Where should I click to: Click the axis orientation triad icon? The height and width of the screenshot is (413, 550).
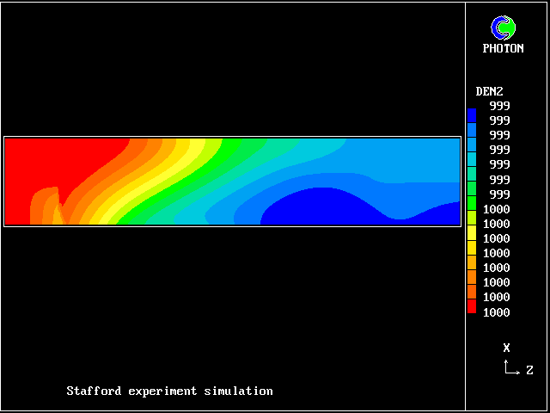pos(511,368)
